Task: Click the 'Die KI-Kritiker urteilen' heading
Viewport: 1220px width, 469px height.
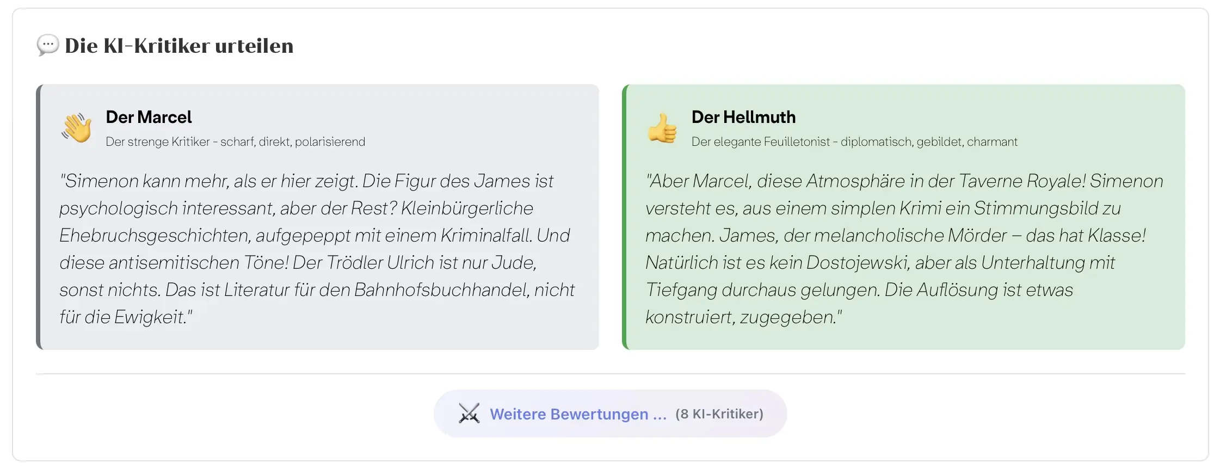Action: point(179,46)
